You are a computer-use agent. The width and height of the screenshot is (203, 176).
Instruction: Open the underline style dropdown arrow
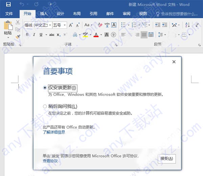[46, 35]
